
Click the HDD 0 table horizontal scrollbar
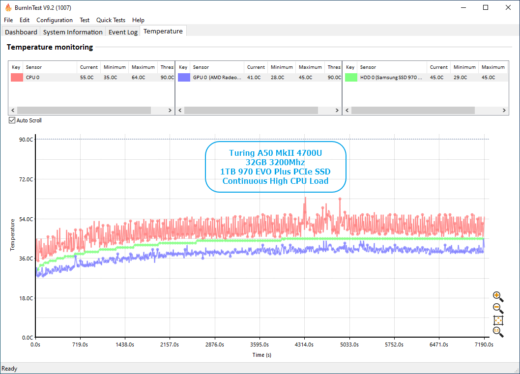pyautogui.click(x=413, y=110)
